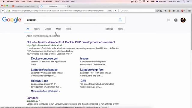
Task: Open GitHub - laradock/laradock result link
Action: tap(71, 42)
